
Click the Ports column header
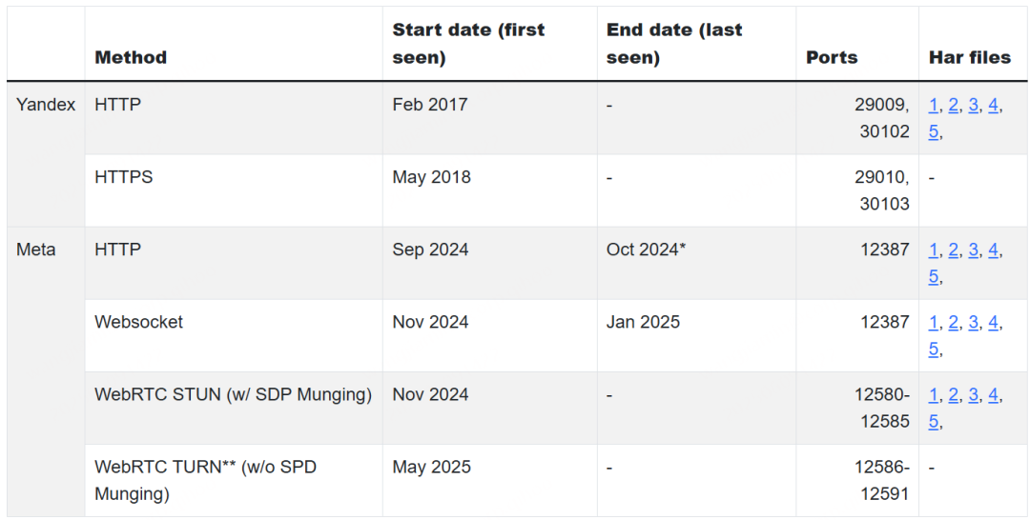(x=832, y=58)
